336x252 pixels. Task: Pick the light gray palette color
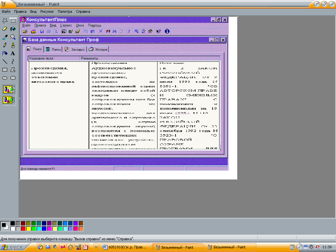(18, 229)
